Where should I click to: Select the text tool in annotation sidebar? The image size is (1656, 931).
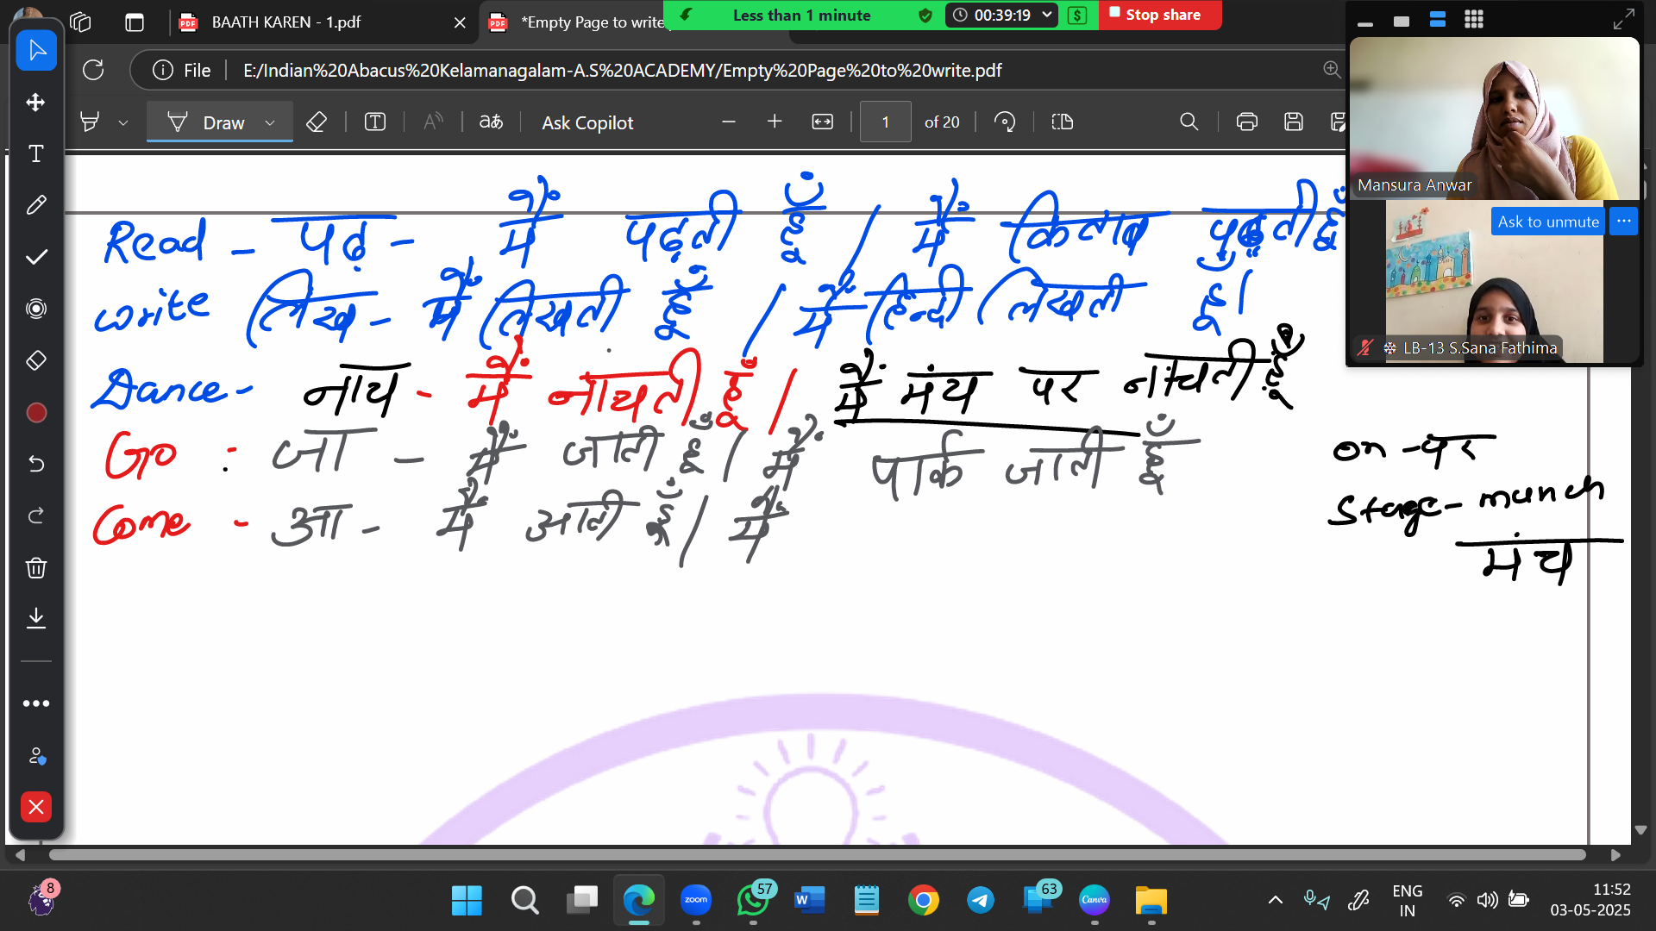pos(36,153)
